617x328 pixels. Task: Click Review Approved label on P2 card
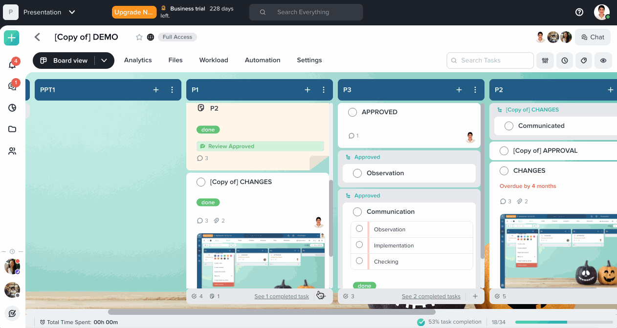[x=260, y=146]
